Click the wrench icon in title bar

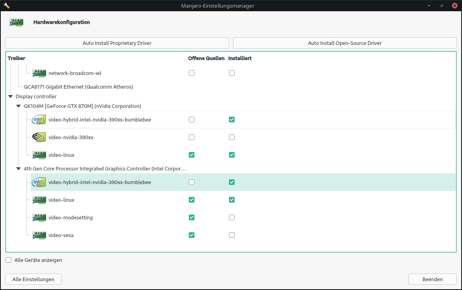coord(6,6)
